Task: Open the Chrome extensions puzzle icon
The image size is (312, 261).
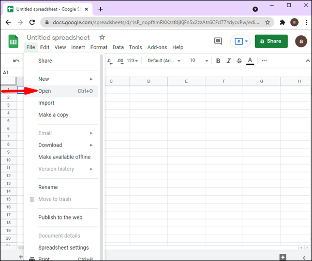Action: [283, 22]
